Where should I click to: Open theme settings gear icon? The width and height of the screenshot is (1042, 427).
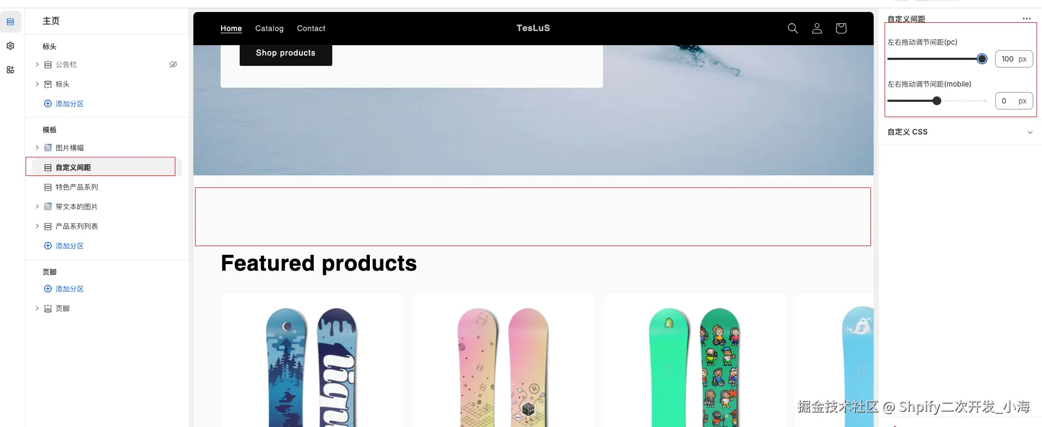10,46
